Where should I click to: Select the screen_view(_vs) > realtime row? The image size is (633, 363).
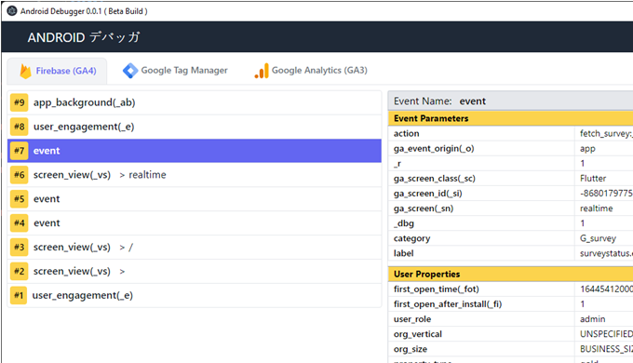[x=195, y=175]
